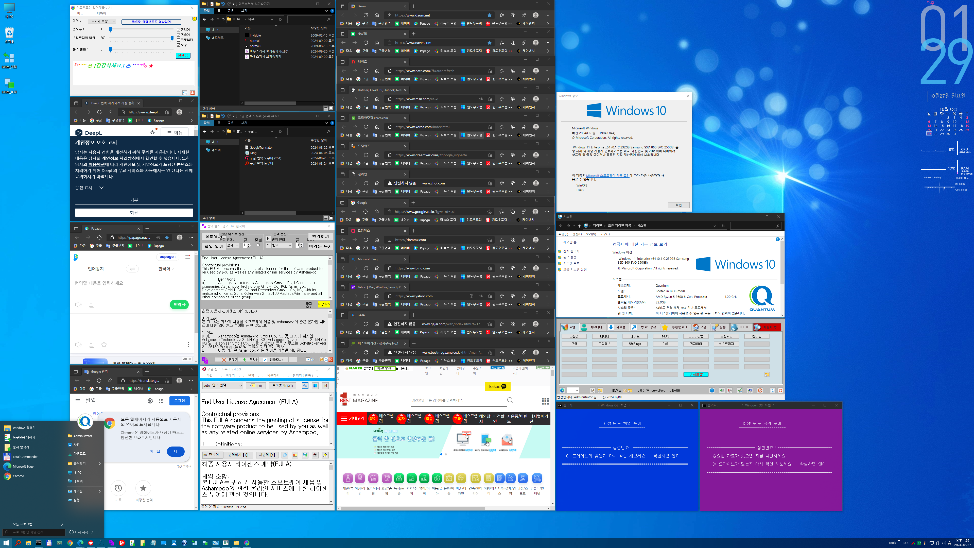
Task: Click the 네이버 button in the 포털 panel
Action: (605, 336)
